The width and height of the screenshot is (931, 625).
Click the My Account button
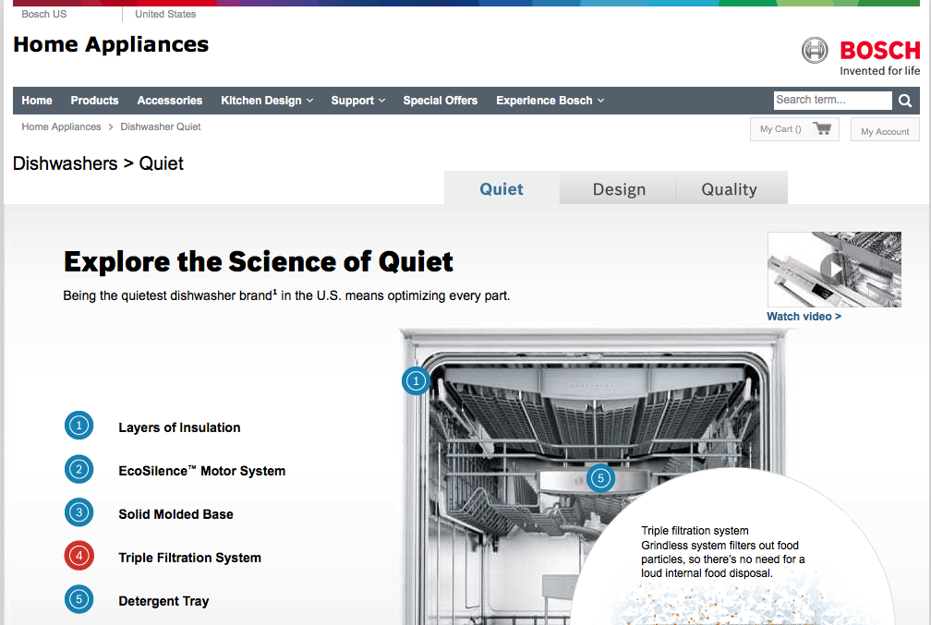[x=884, y=130]
